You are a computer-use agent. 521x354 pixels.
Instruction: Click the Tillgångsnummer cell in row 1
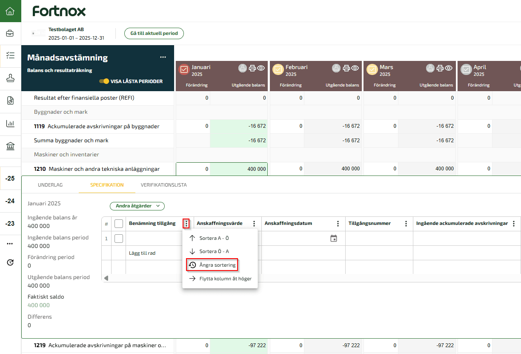point(379,239)
